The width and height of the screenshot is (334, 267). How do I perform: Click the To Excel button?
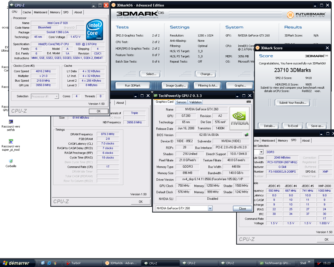293,126
